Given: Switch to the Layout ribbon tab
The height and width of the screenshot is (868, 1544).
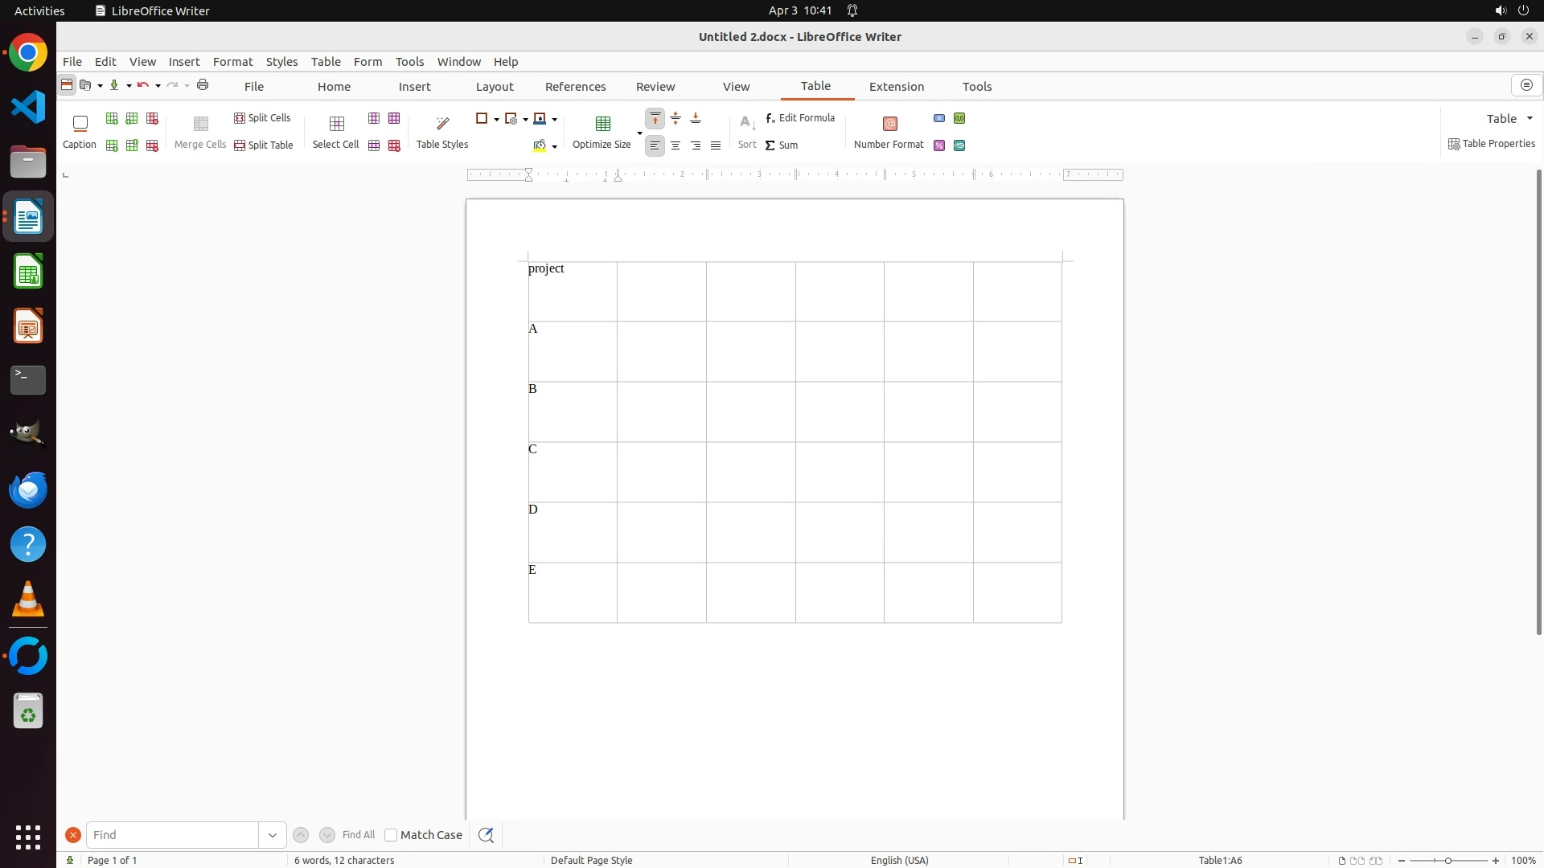Looking at the screenshot, I should [494, 87].
